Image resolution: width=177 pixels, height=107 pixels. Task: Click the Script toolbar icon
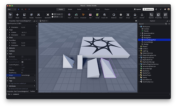click(x=97, y=15)
